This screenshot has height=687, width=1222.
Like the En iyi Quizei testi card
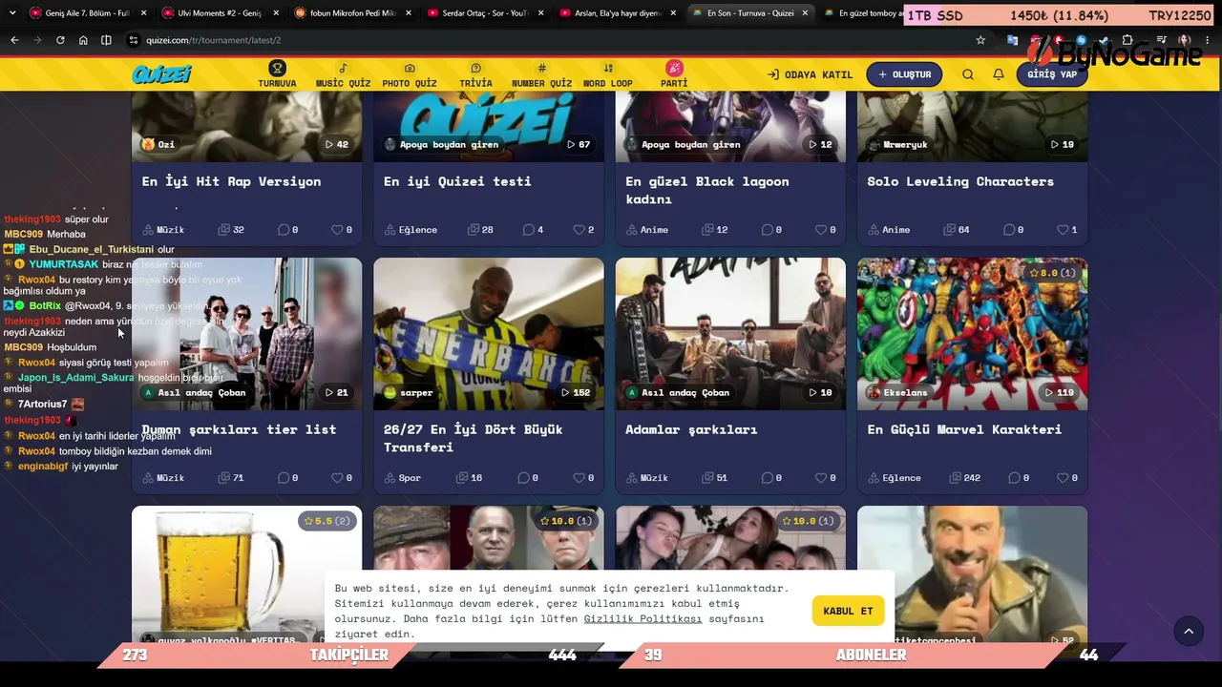579,230
